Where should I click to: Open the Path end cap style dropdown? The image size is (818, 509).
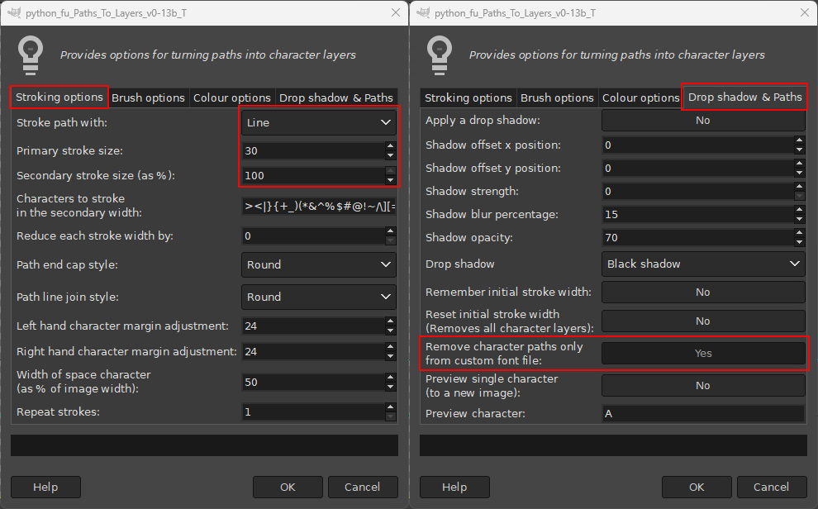click(319, 265)
